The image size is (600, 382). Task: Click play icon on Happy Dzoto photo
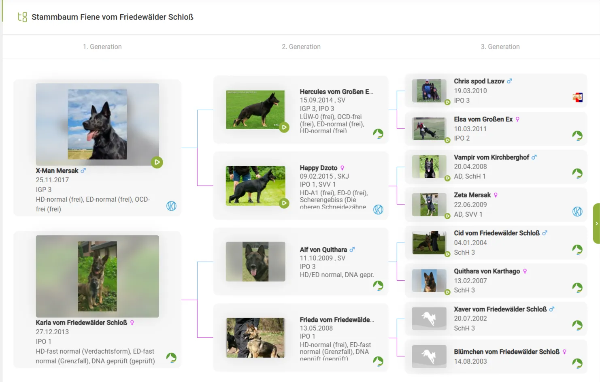(284, 203)
